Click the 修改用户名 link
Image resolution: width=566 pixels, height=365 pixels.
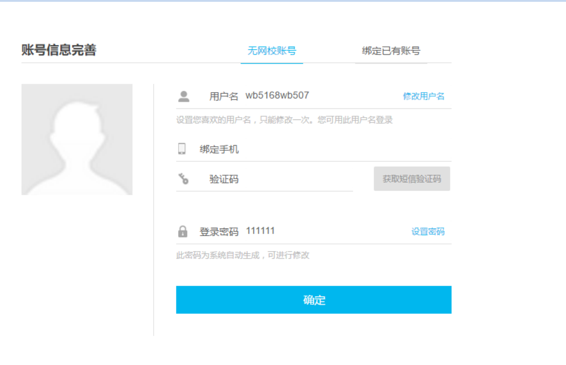[424, 96]
